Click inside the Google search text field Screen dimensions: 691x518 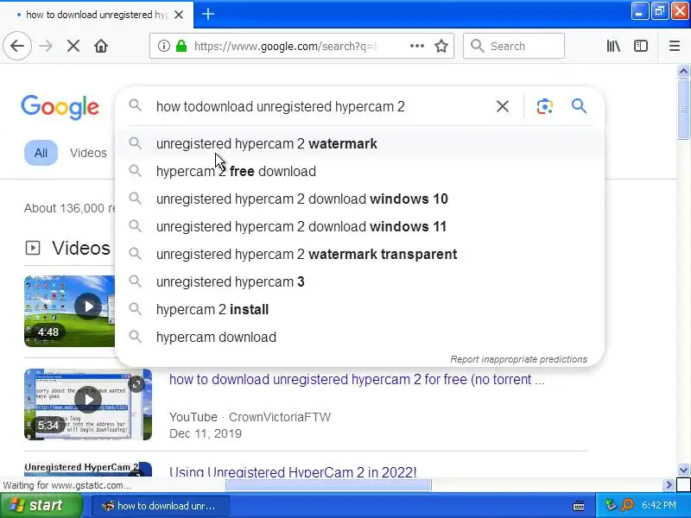point(280,106)
